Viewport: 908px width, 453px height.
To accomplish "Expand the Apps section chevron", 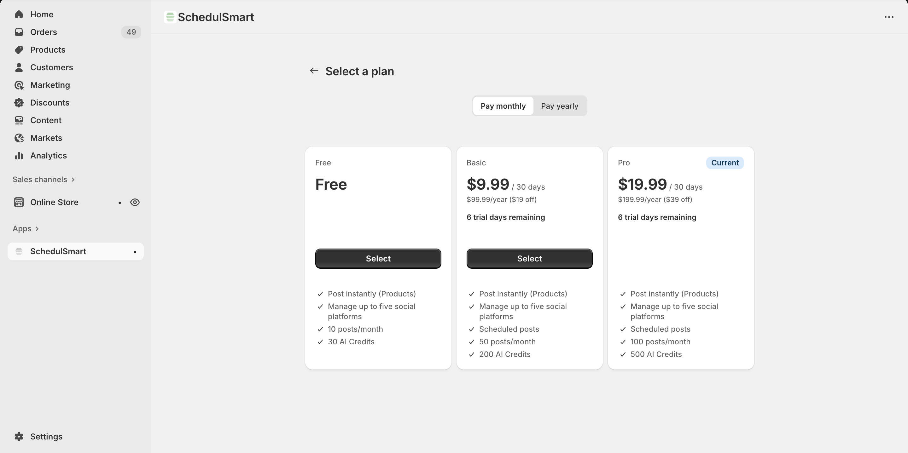I will click(37, 229).
